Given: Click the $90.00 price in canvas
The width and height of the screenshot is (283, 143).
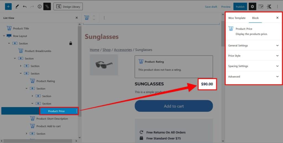Looking at the screenshot, I should point(207,84).
